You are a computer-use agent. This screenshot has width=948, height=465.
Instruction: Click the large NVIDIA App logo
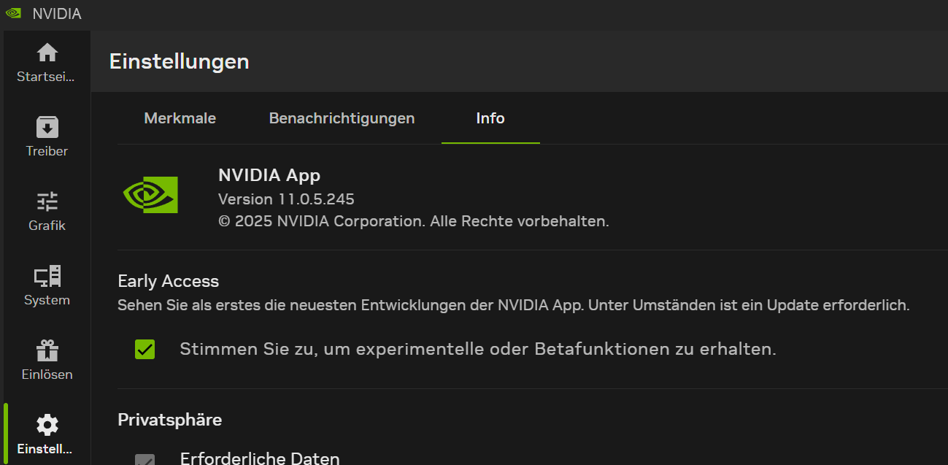point(150,195)
